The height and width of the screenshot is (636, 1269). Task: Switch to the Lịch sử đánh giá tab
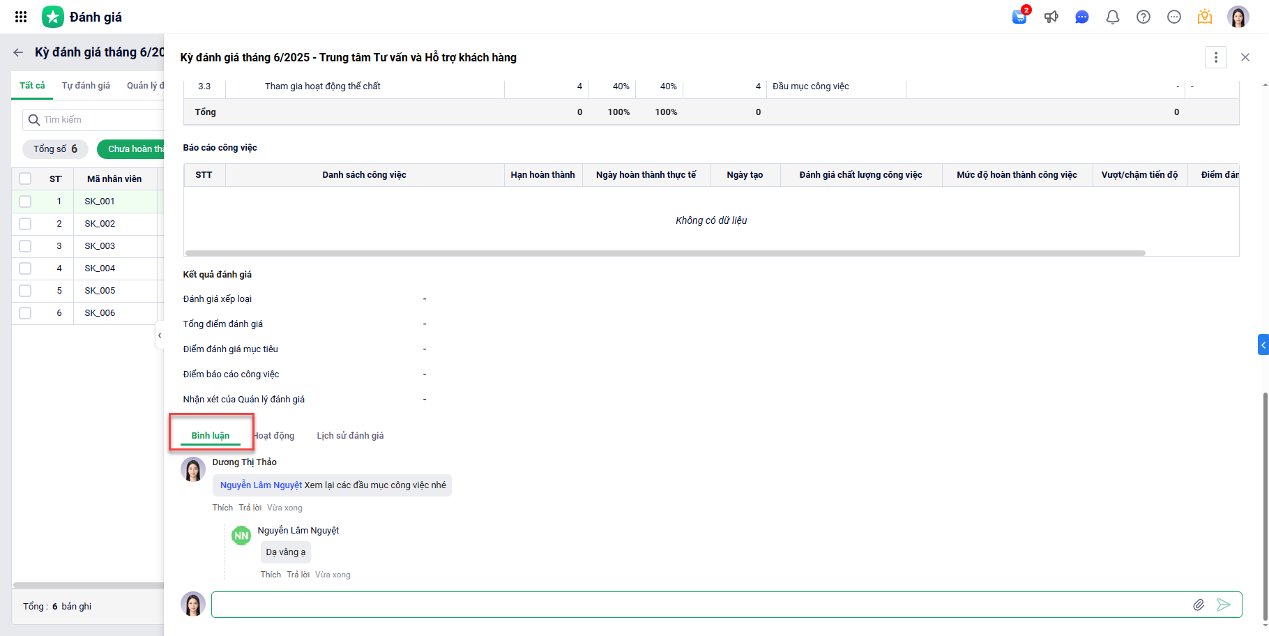(350, 436)
